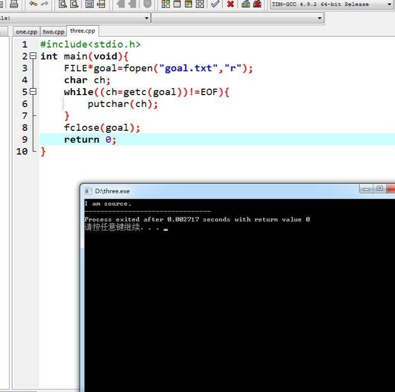Viewport: 395px width, 392px height.
Task: Open profile analysis bar-chart icon
Action: coord(246,4)
